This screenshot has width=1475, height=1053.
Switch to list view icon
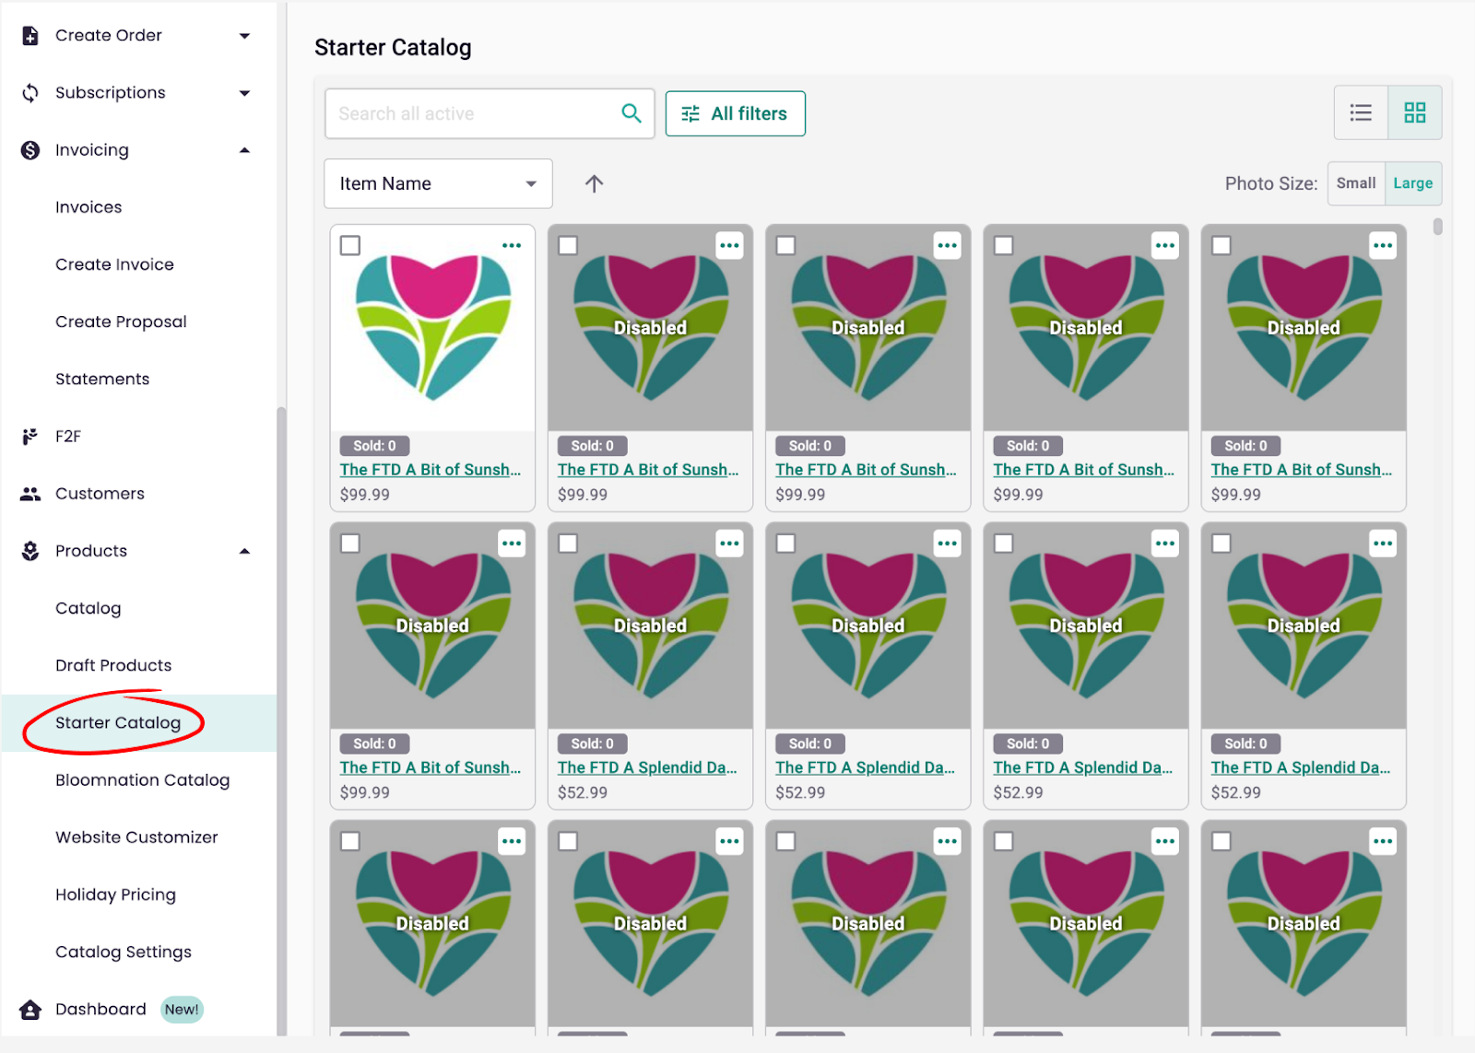pyautogui.click(x=1361, y=112)
